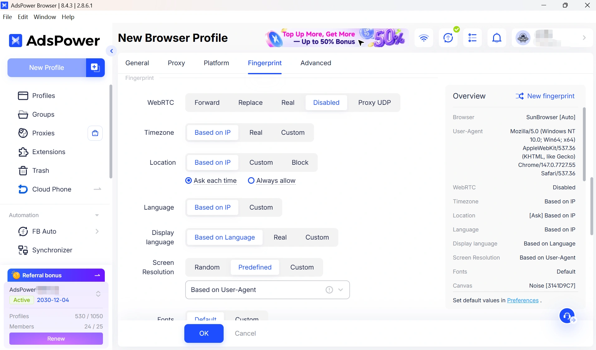Open the Synchronizer icon
Viewport: 596px width, 350px height.
[x=23, y=250]
